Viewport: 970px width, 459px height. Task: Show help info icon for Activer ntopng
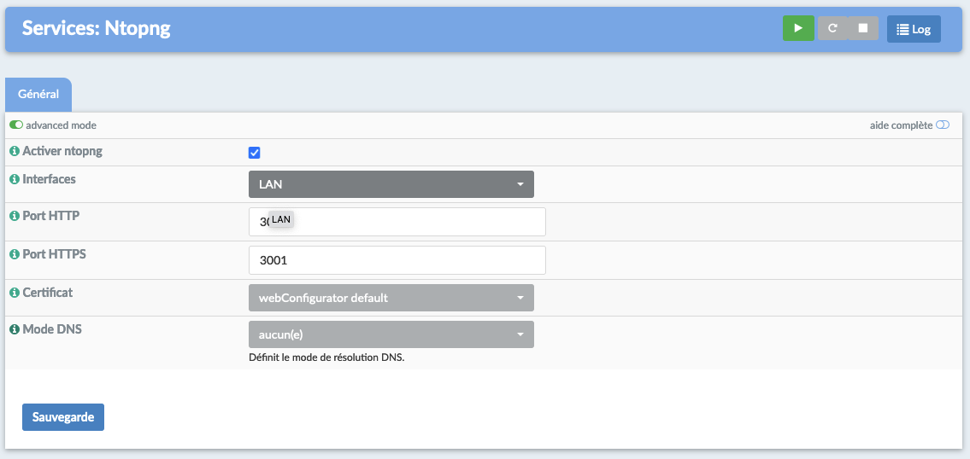15,151
